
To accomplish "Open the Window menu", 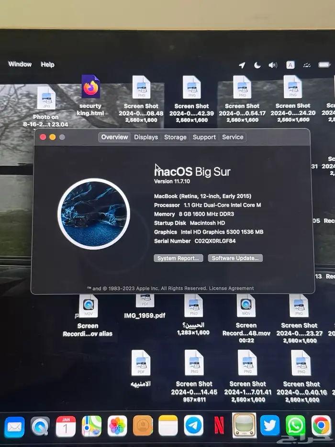I will [20, 64].
